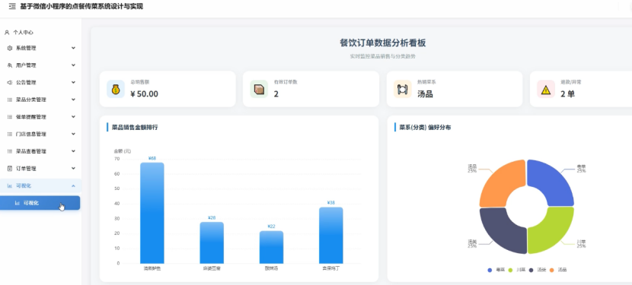The width and height of the screenshot is (632, 285).
Task: Click the 汤品 25% label beside the donut
Action: pyautogui.click(x=472, y=168)
